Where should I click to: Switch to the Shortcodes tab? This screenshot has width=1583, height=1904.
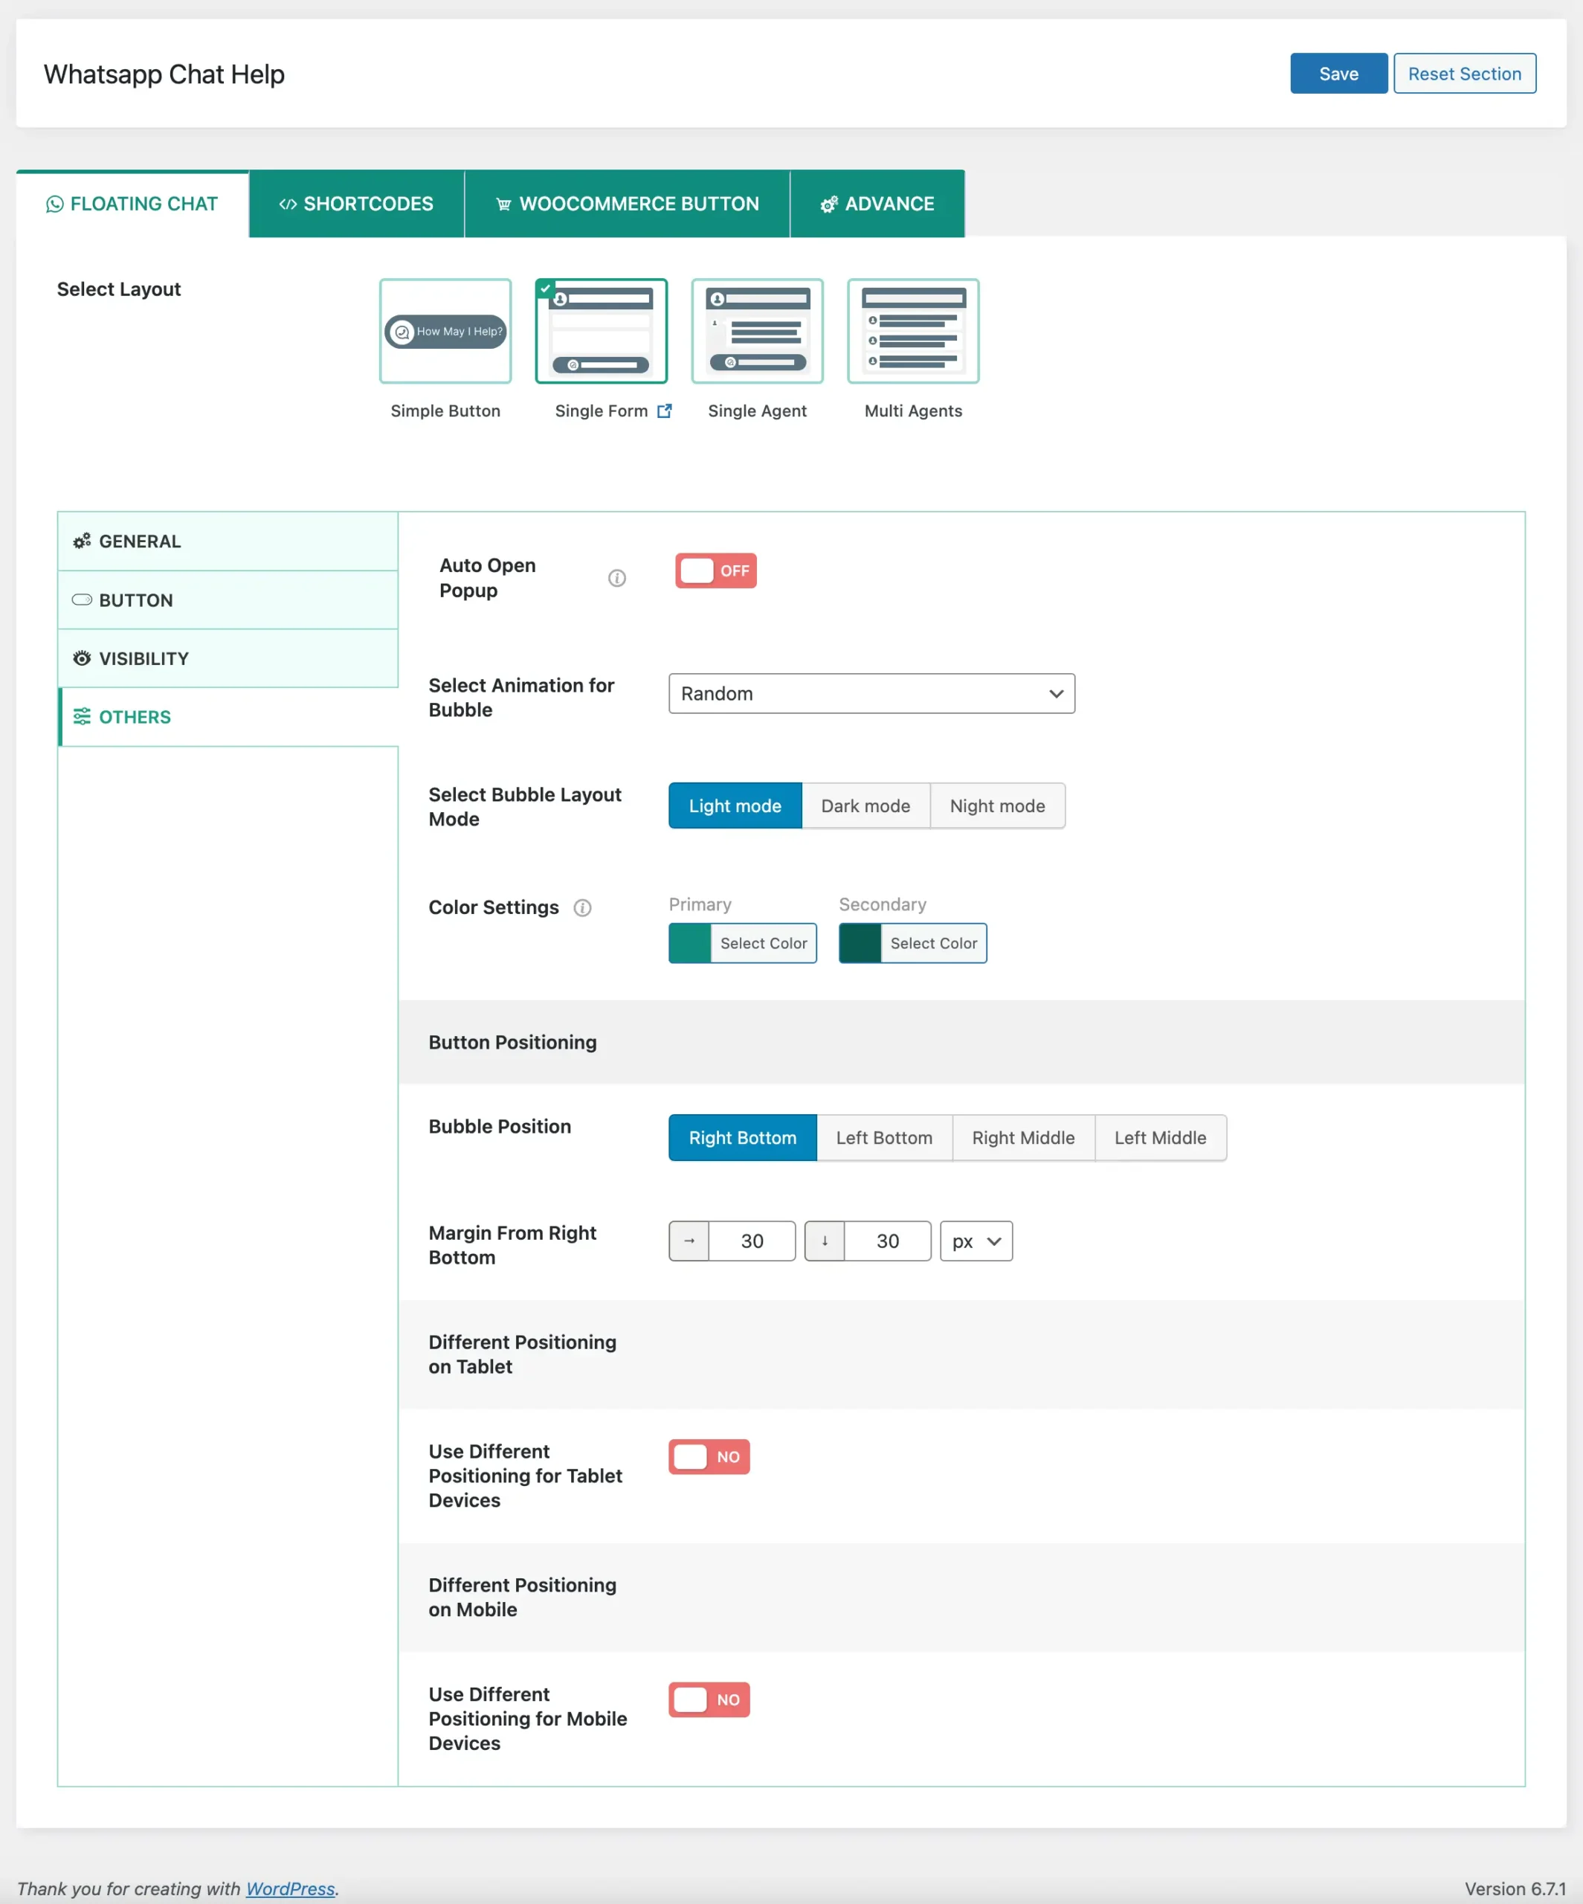(356, 204)
